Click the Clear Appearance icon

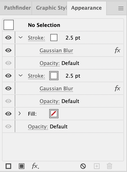[x=83, y=166]
